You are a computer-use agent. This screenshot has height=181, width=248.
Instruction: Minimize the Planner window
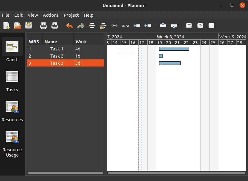221,6
